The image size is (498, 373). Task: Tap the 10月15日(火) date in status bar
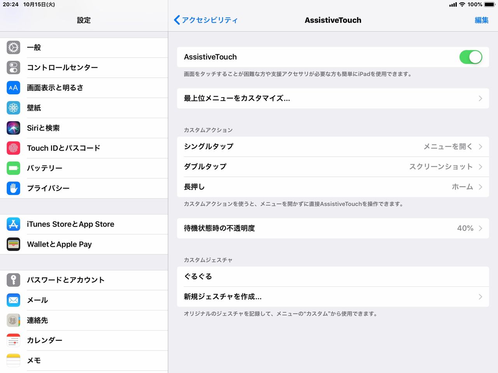pyautogui.click(x=39, y=5)
